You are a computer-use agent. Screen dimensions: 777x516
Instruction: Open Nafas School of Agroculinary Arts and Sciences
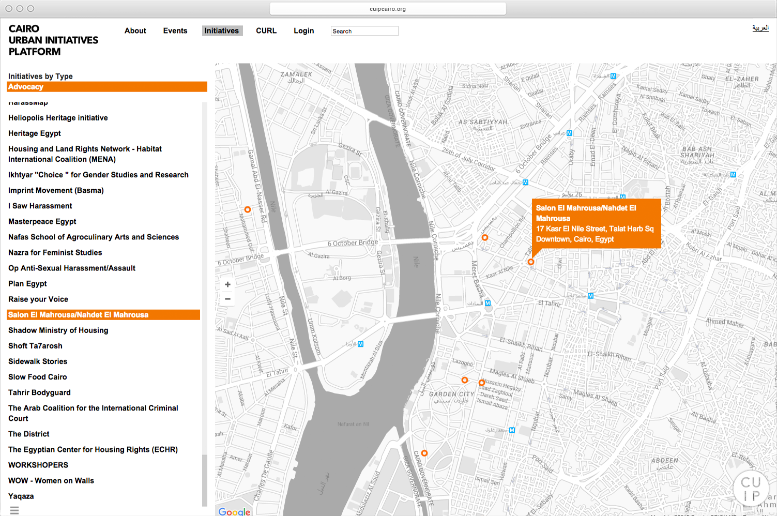(94, 237)
